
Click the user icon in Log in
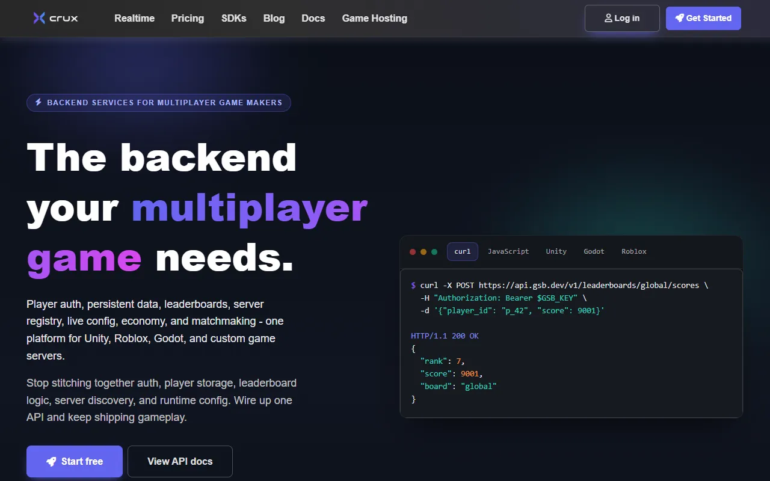[x=608, y=18]
